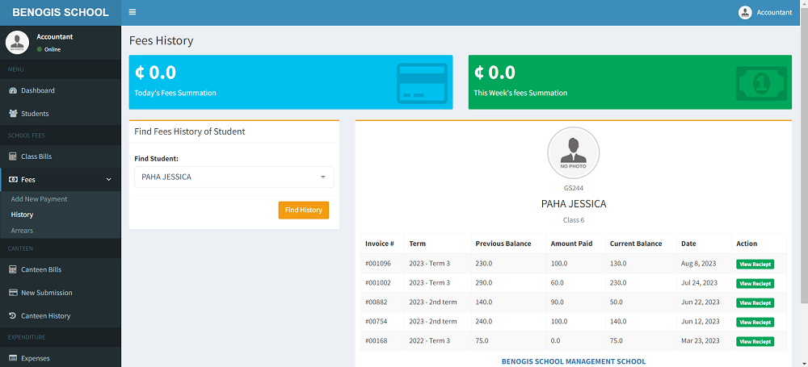Click the New Submission card icon

13,293
